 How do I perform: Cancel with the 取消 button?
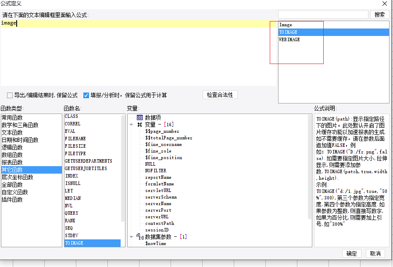click(375, 253)
